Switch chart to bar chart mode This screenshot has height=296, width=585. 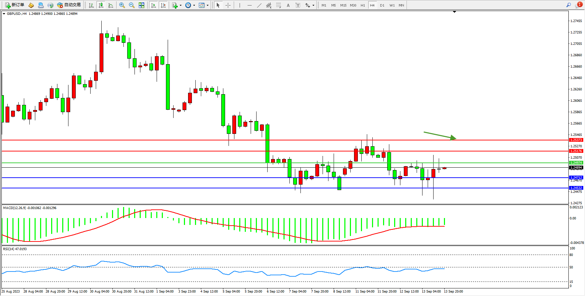pyautogui.click(x=91, y=5)
